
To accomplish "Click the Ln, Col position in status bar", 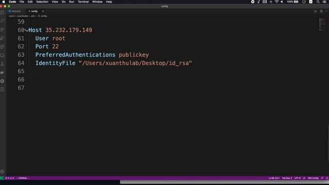I will pos(274,178).
